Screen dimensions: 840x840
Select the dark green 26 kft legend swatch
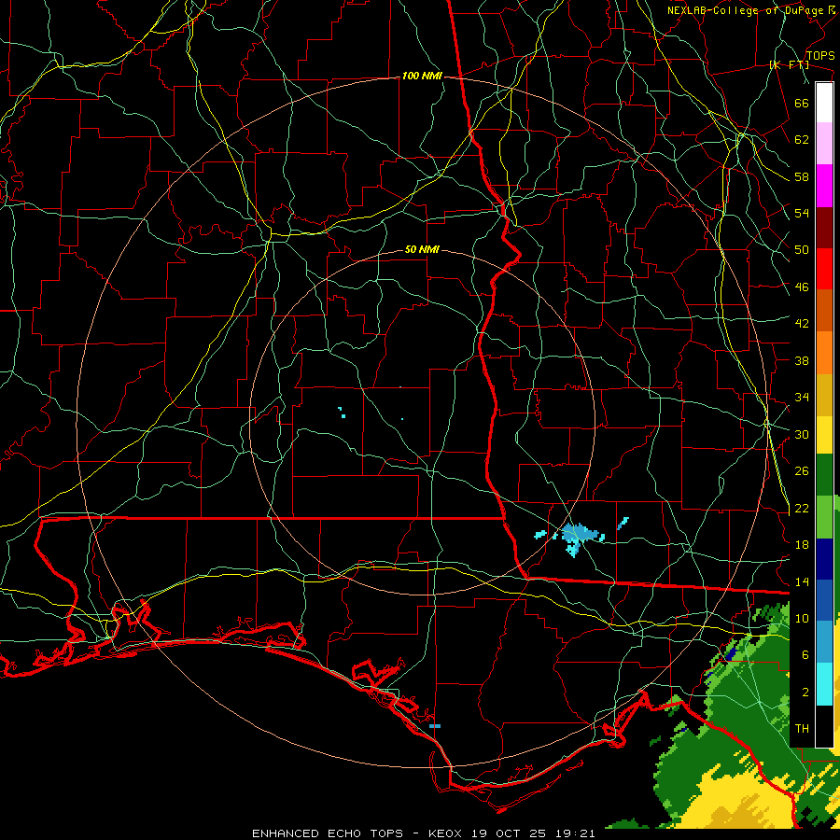tap(824, 475)
